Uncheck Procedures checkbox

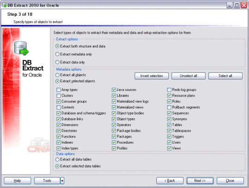pyautogui.click(x=114, y=143)
